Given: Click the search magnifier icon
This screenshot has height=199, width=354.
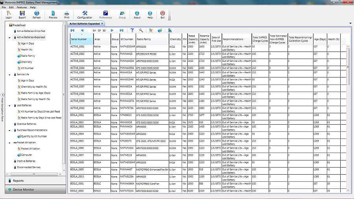Looking at the screenshot, I should 141,30.
